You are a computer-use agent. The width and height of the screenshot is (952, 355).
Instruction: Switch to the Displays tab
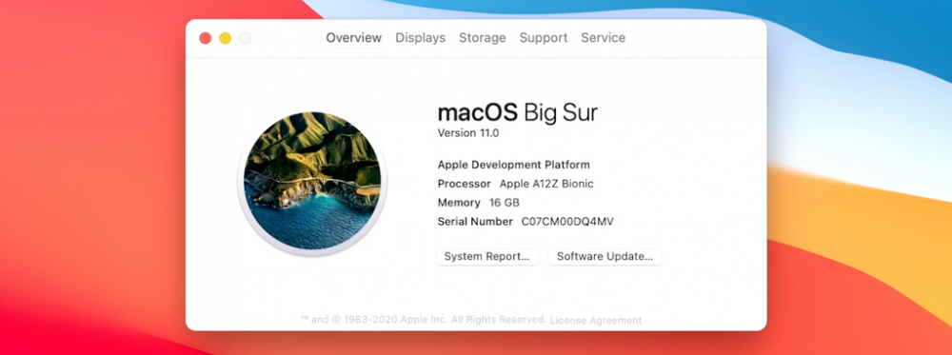click(420, 38)
